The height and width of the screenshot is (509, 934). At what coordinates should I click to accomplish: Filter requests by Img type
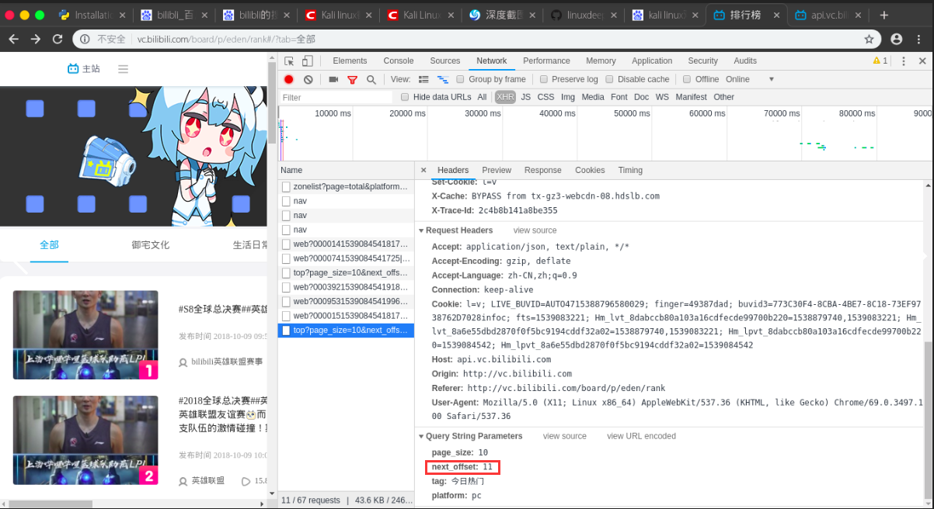point(568,97)
